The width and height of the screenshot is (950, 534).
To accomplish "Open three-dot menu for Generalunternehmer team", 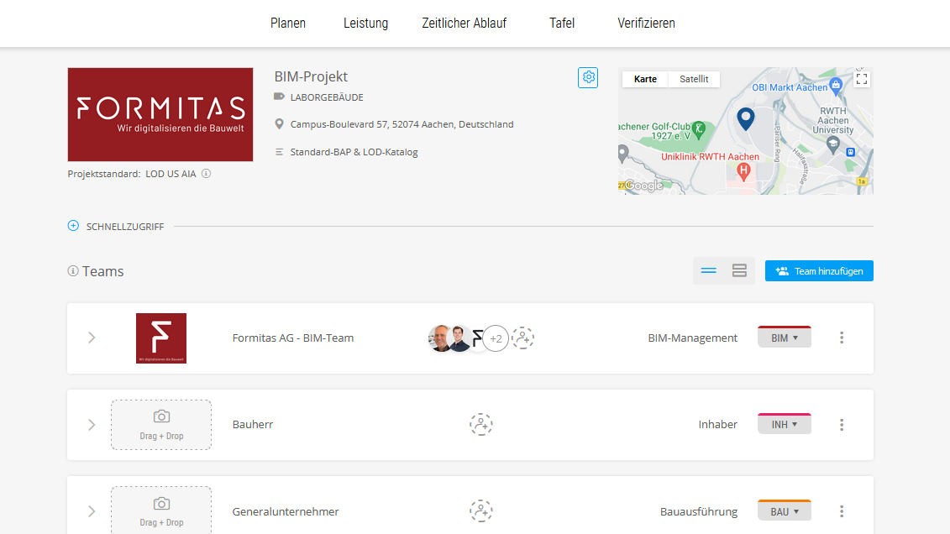I will [x=842, y=511].
